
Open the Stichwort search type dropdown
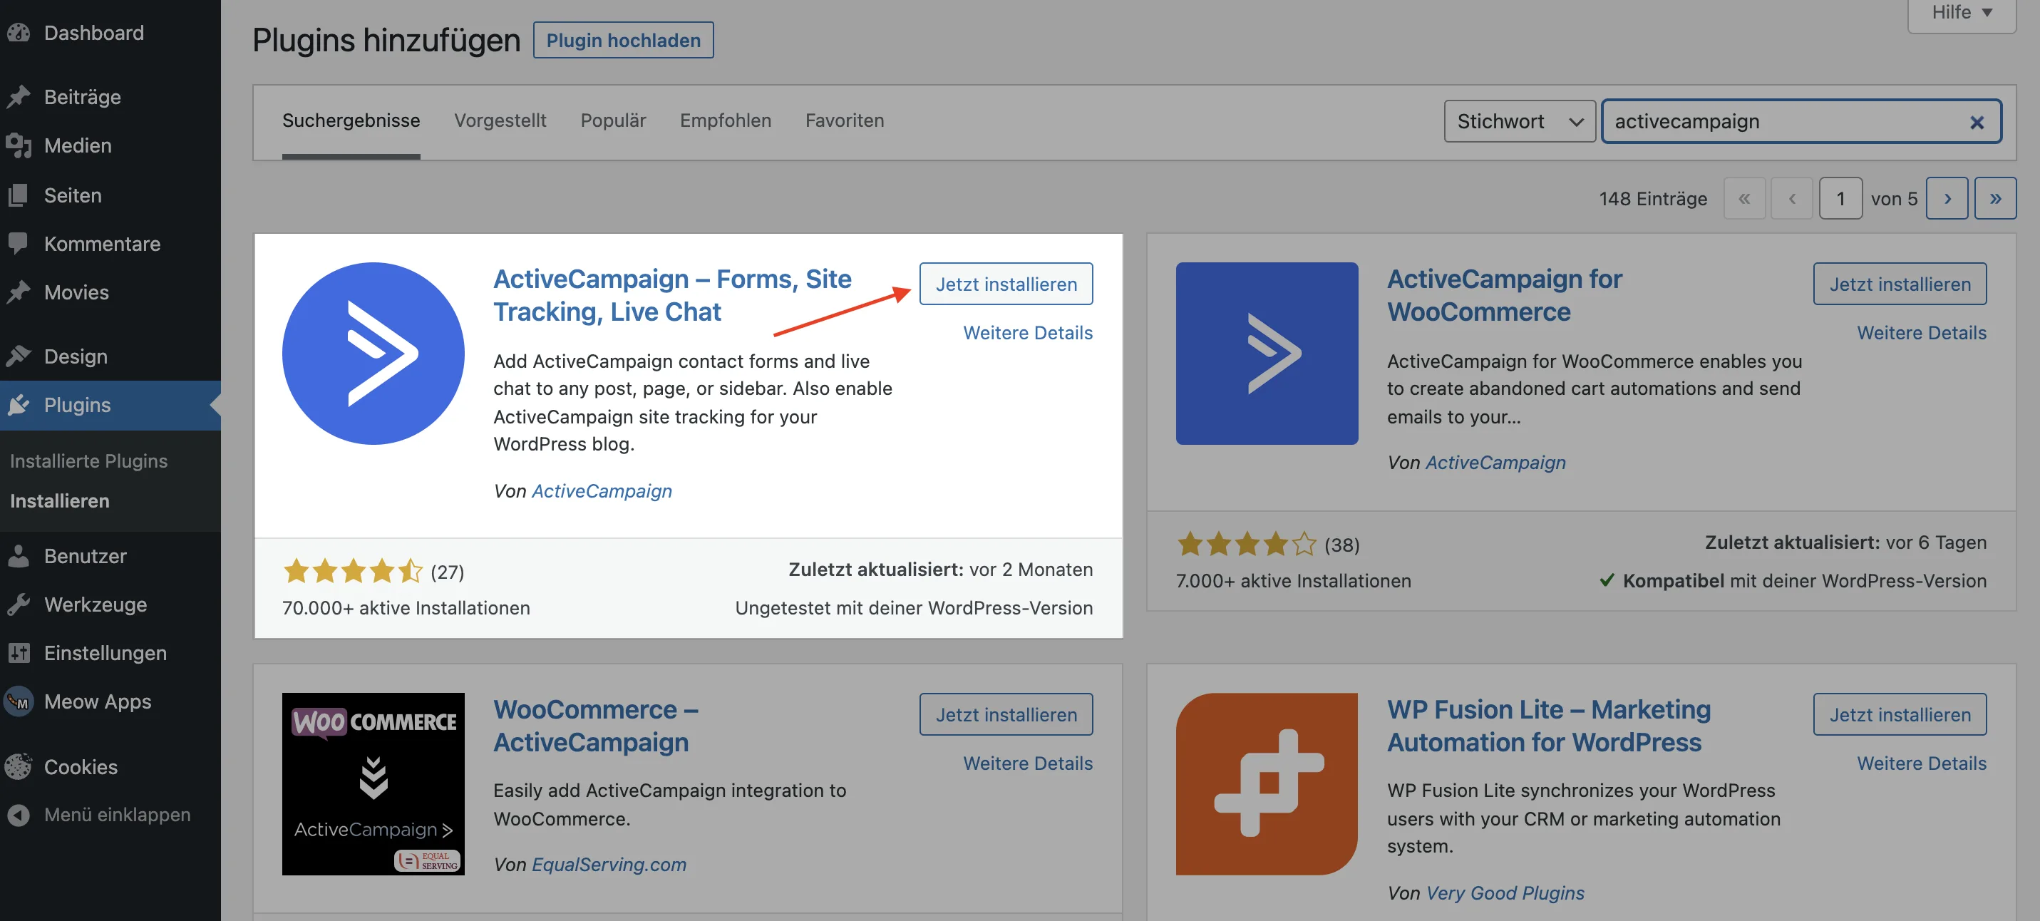(1519, 121)
